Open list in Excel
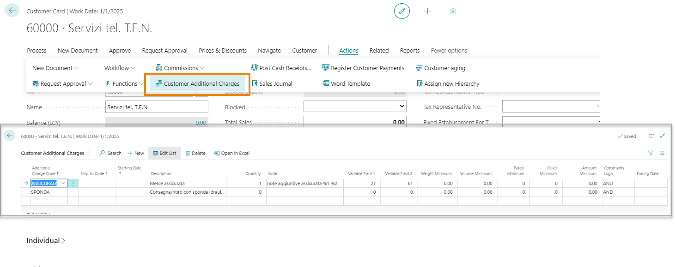 click(232, 153)
